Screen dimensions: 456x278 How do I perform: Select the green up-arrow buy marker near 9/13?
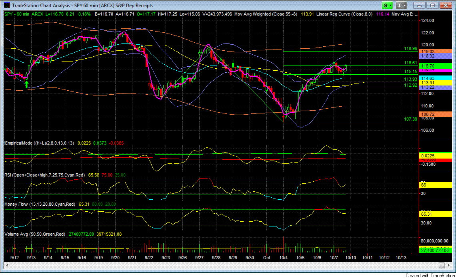tap(27, 85)
